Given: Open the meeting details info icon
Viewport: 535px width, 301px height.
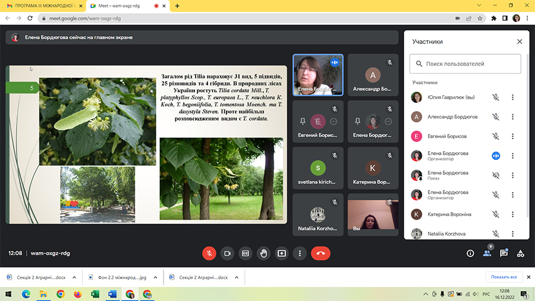Looking at the screenshot, I should pos(470,253).
